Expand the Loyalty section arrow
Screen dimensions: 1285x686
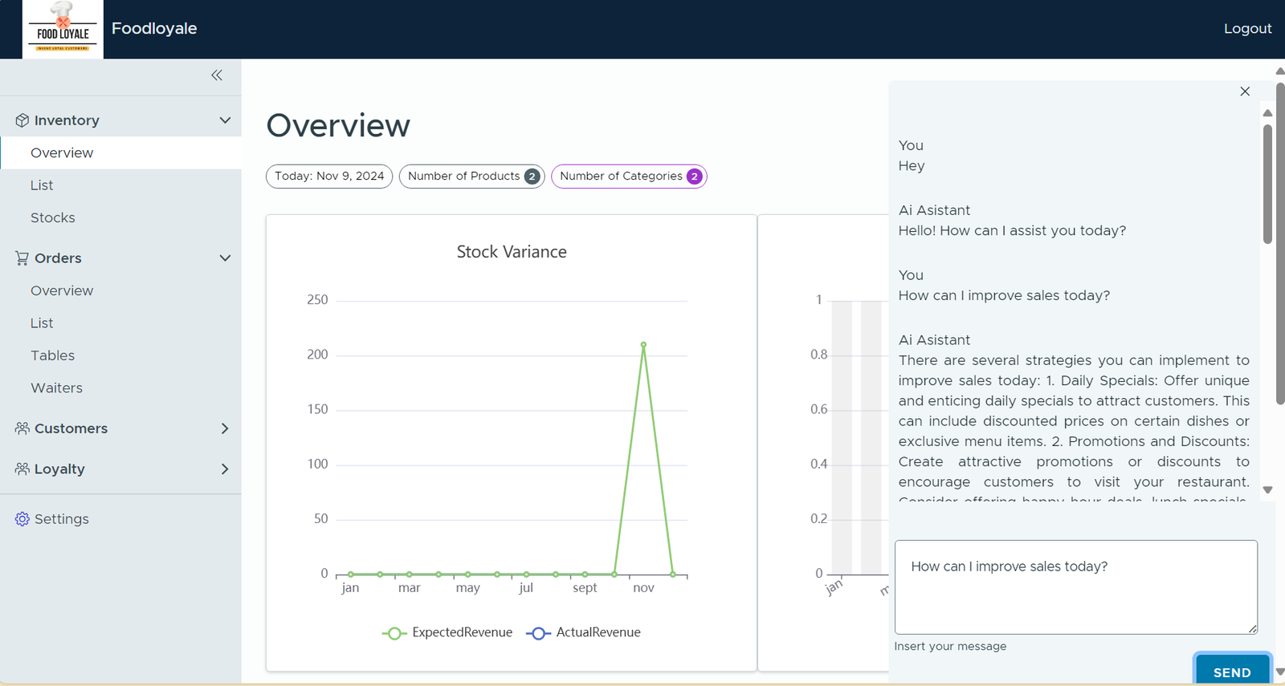(225, 469)
